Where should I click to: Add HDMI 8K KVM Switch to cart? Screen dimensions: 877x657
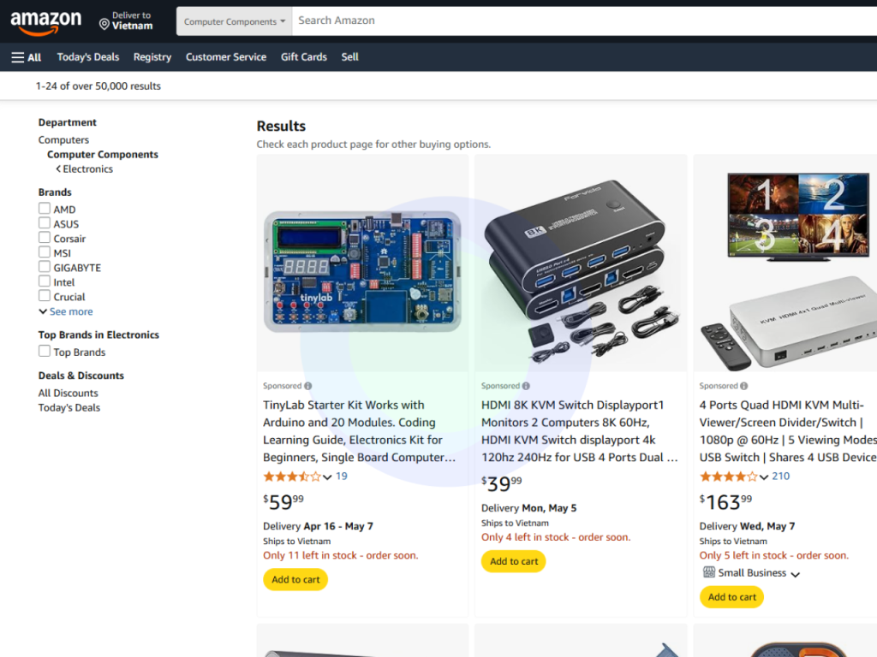click(x=514, y=561)
